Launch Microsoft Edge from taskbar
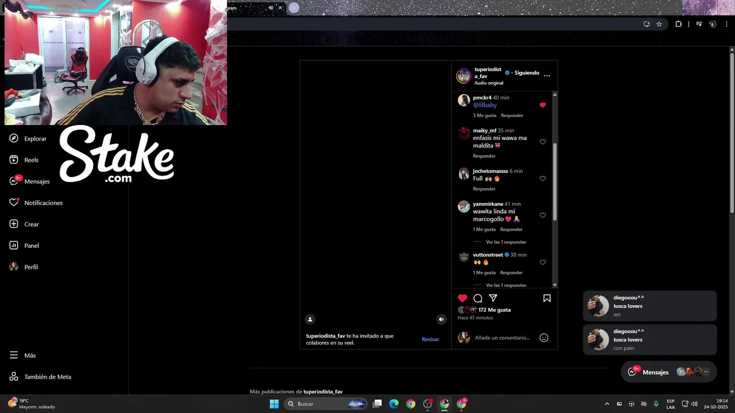Screen dimensions: 735x413 point(394,404)
